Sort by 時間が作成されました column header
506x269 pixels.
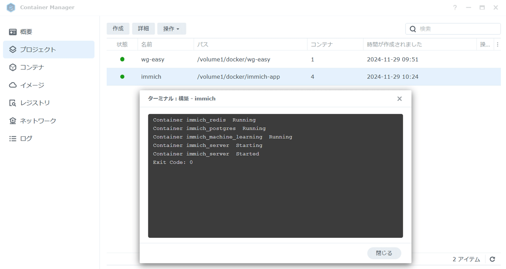click(x=420, y=44)
